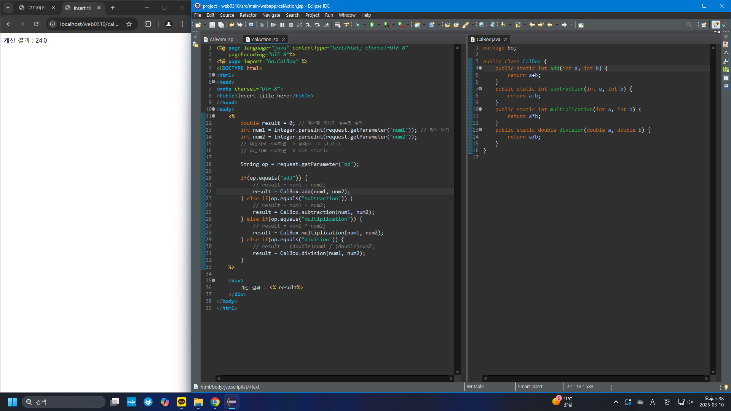Click the Save toolbar icon

[x=212, y=25]
